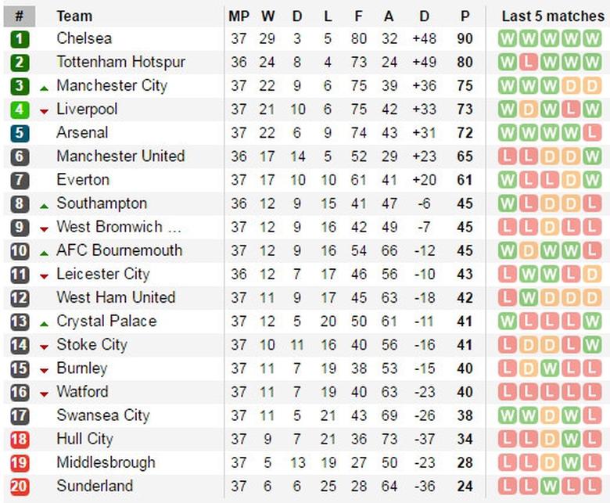Click Hull City's red position 18 badge

click(x=20, y=439)
